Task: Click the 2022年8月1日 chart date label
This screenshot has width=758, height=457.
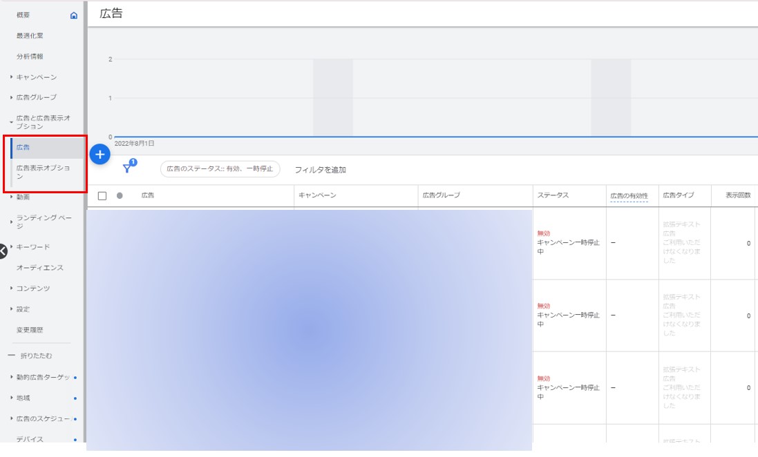Action: 134,144
